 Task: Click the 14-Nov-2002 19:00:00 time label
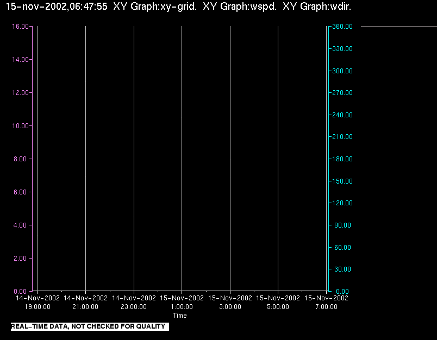coord(38,303)
